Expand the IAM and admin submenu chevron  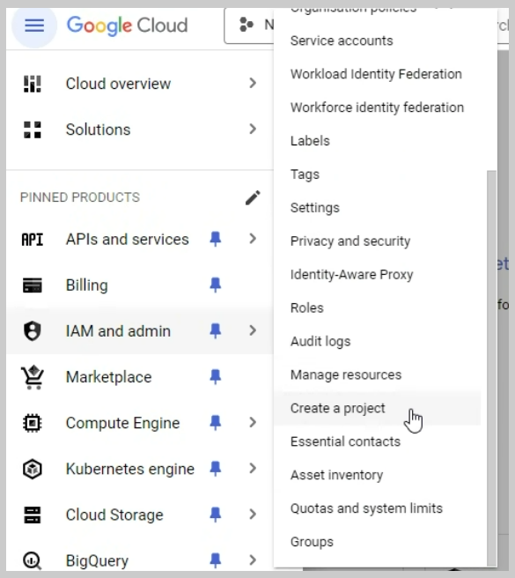click(x=253, y=330)
